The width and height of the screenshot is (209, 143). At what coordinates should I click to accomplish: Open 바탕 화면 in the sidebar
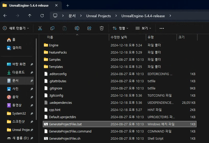(17, 64)
